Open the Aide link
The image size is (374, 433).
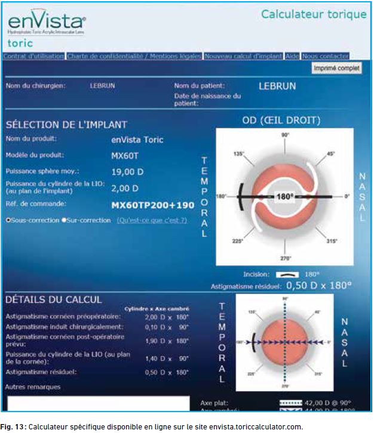point(292,56)
